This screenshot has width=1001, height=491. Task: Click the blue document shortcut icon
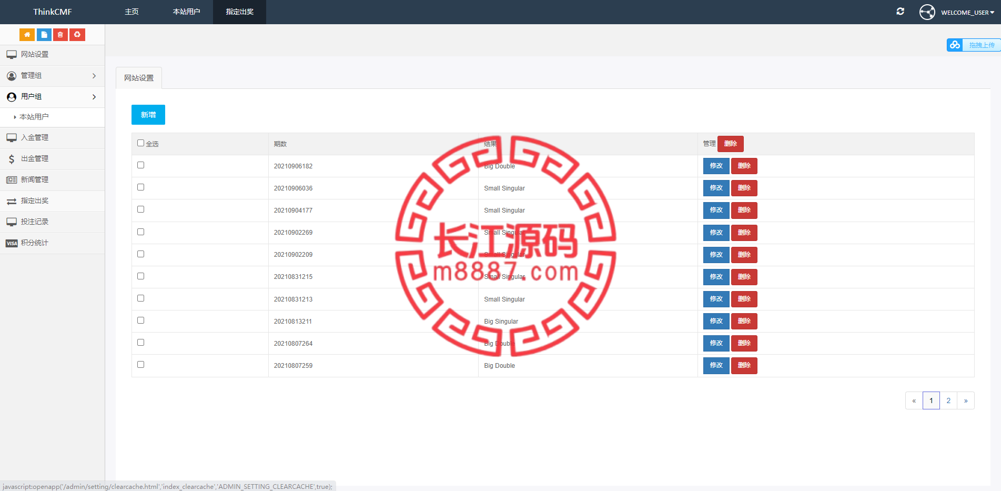tap(44, 35)
